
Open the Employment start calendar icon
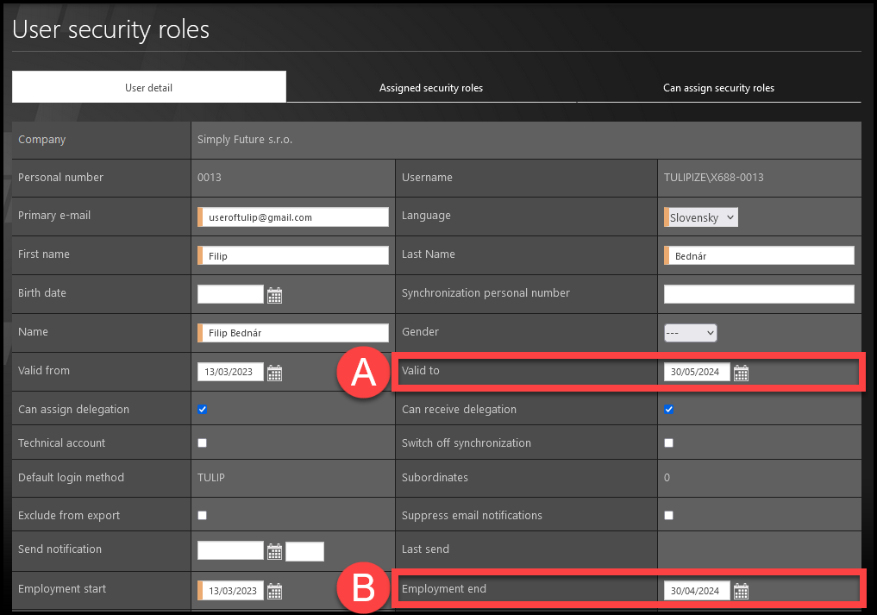[274, 591]
